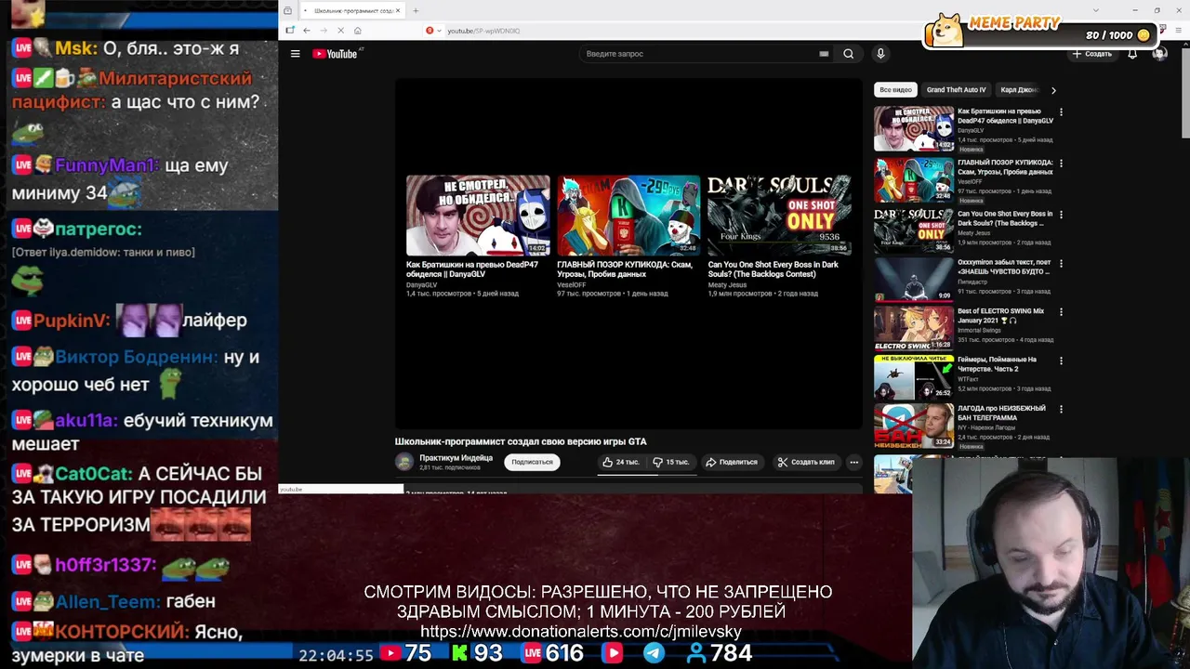Show more filter chips with right arrow
Image resolution: width=1190 pixels, height=669 pixels.
[x=1053, y=90]
